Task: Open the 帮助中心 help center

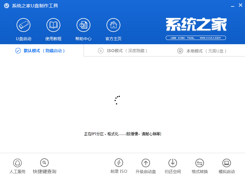Action: coord(83,29)
